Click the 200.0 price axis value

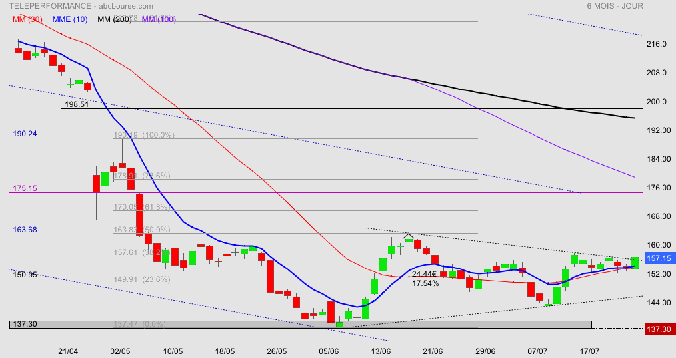[657, 102]
